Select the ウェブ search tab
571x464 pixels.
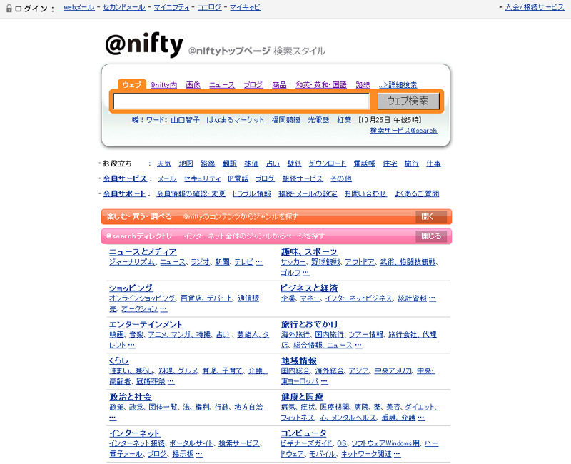tap(132, 84)
